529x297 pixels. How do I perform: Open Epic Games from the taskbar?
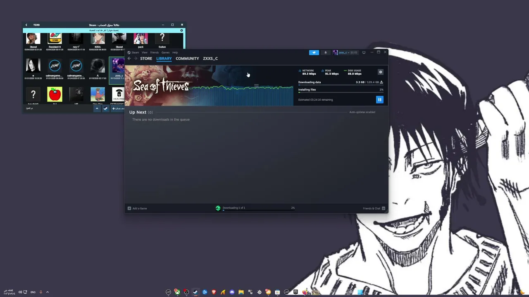(x=295, y=292)
